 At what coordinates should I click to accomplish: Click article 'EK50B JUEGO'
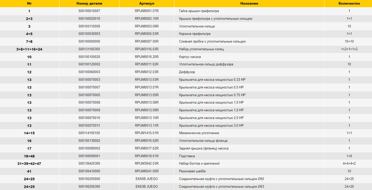147,179
